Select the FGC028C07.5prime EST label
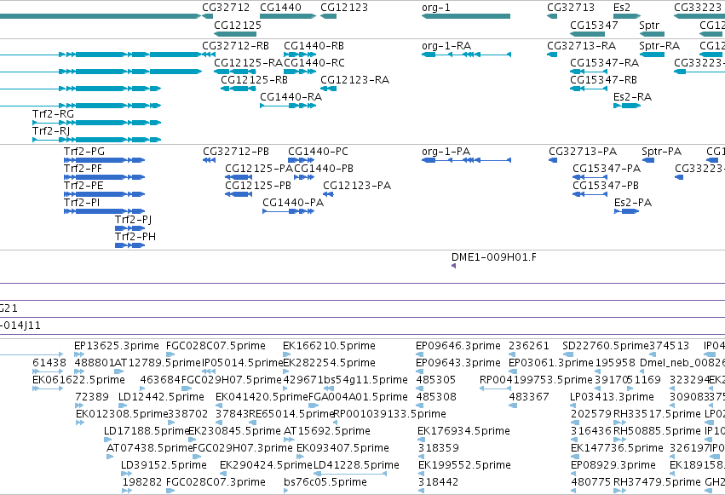 pos(216,346)
